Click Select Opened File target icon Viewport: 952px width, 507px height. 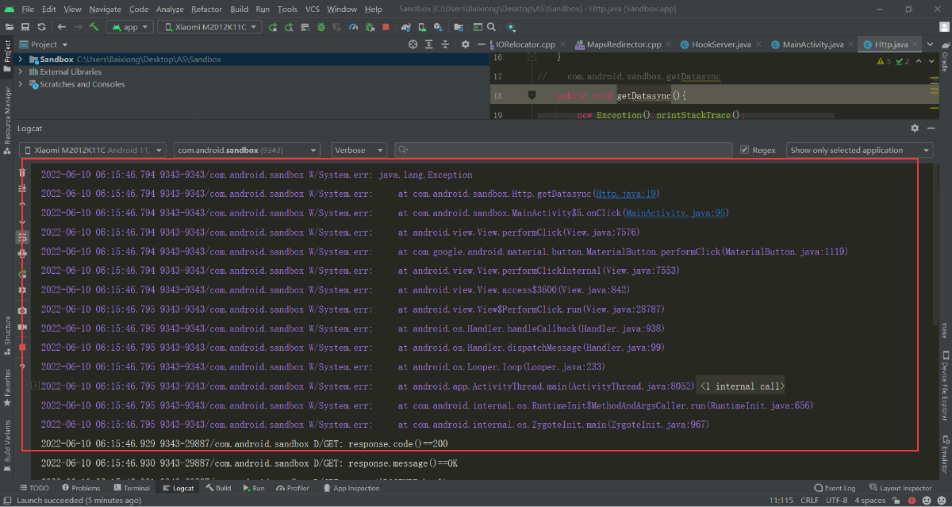click(x=413, y=44)
